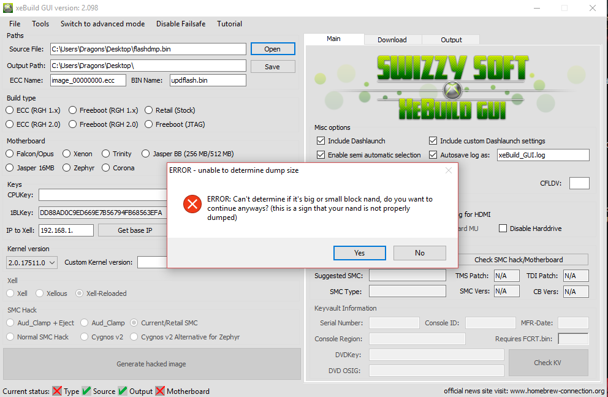Select Falcon/Opus motherboard
608x397 pixels.
tap(30, 154)
